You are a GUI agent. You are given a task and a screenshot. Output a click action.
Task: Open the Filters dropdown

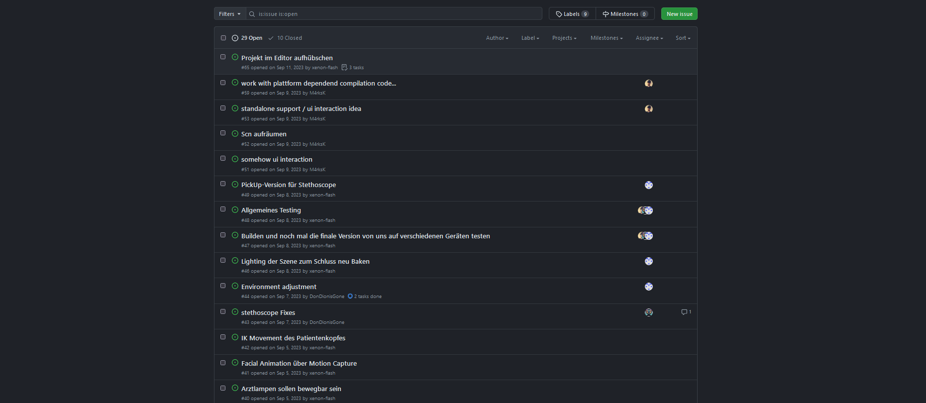[229, 14]
